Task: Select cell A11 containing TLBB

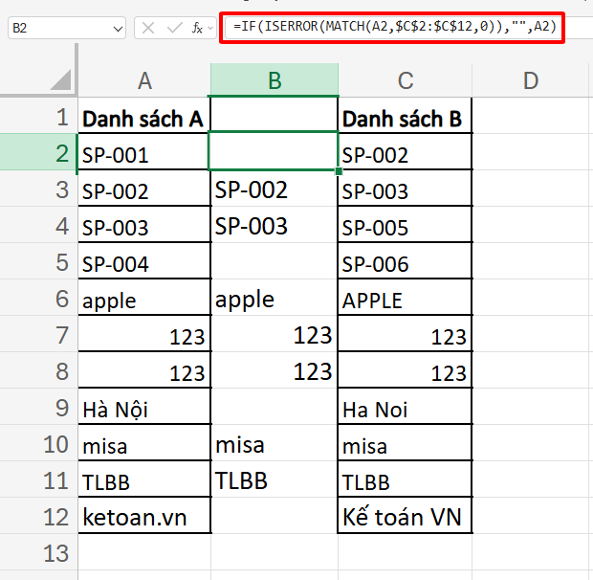Action: click(x=144, y=480)
